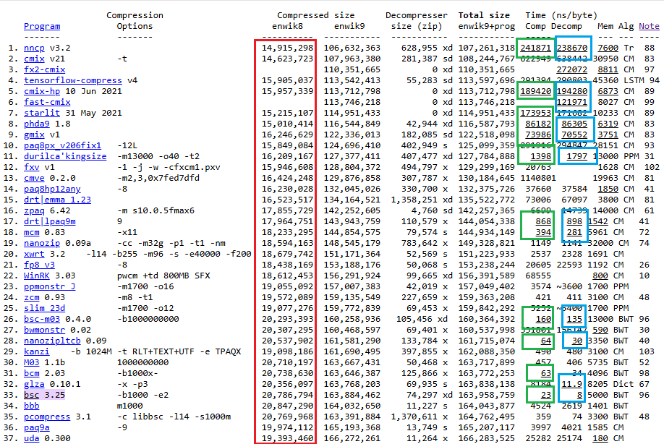Image resolution: width=664 pixels, height=444 pixels.
Task: Open the WinRK link
Action: click(x=37, y=276)
